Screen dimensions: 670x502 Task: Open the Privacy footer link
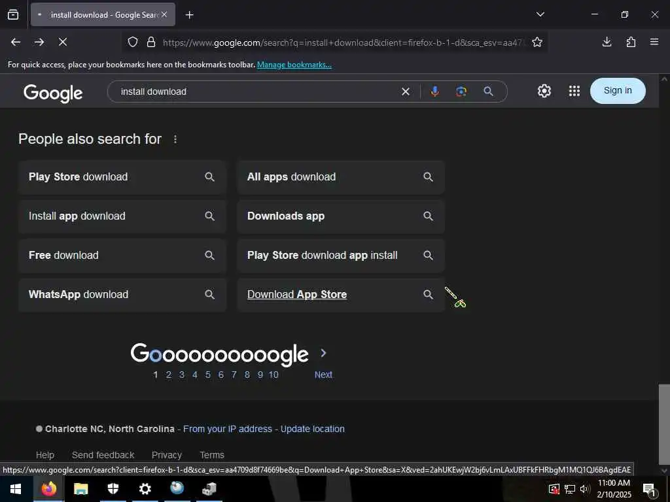(167, 455)
